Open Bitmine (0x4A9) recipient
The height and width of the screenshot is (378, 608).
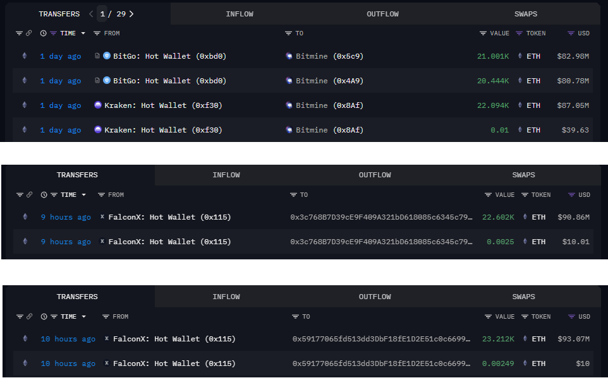[x=329, y=81]
